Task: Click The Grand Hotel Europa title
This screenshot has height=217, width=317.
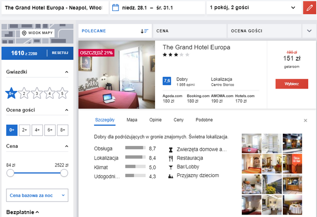Action: [x=197, y=47]
